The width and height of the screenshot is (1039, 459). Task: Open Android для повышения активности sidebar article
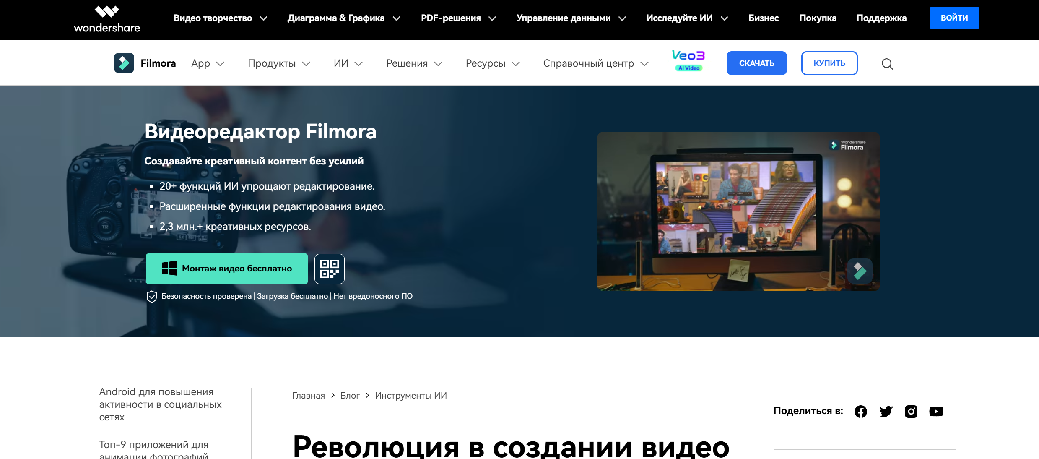coord(161,404)
